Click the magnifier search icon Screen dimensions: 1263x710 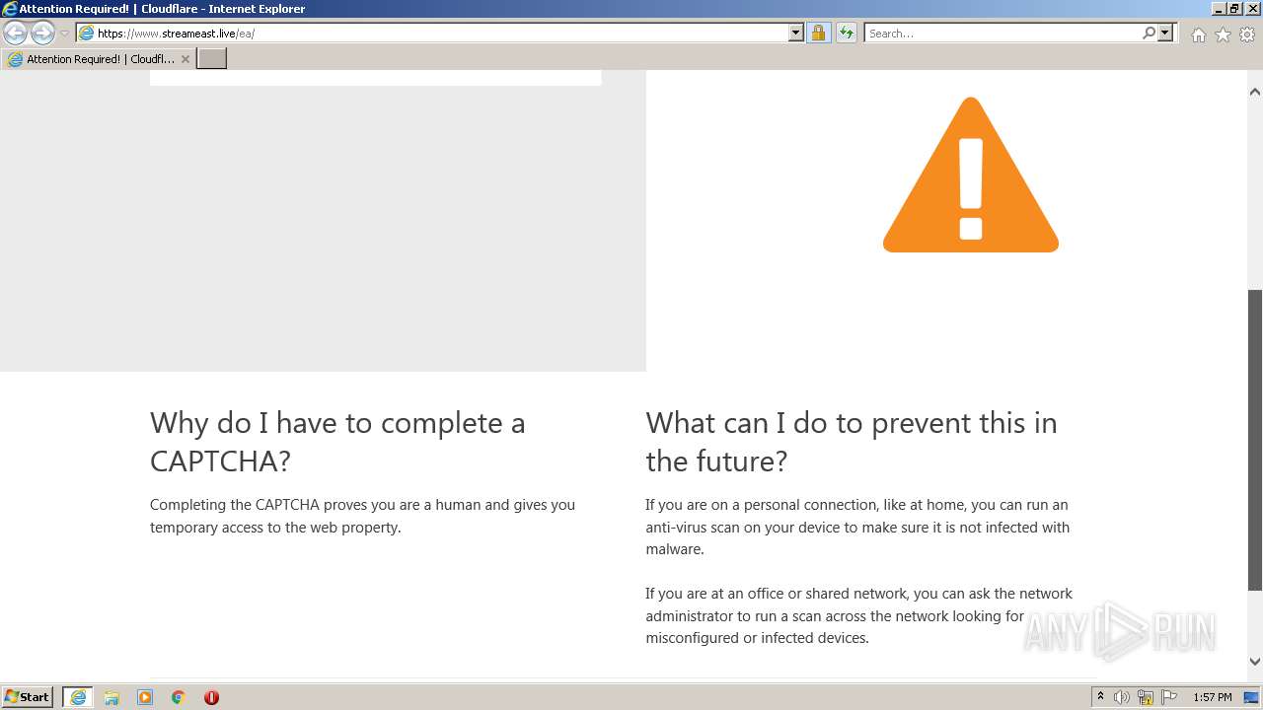click(x=1149, y=33)
